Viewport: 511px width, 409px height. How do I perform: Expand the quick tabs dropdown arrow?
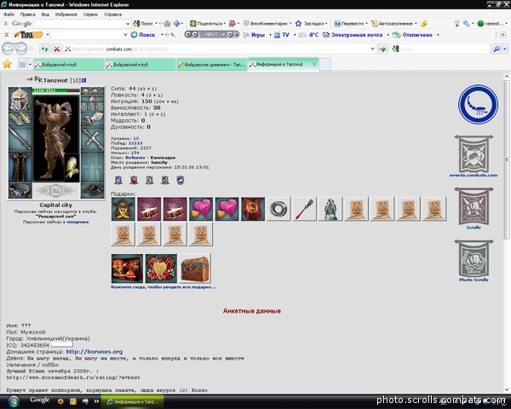(30, 64)
